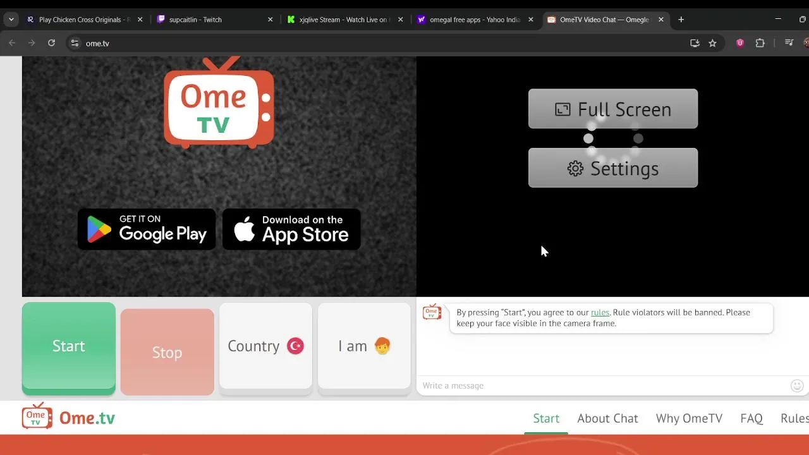Close the OmeTV Video Chat tab
Screen dimensions: 809x455
(x=661, y=20)
